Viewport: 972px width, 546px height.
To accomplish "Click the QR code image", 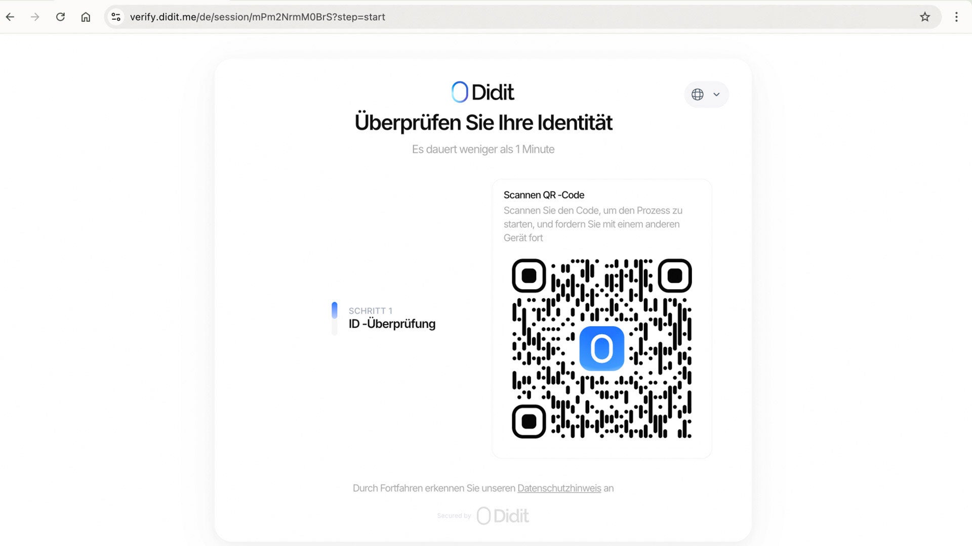I will pos(601,348).
